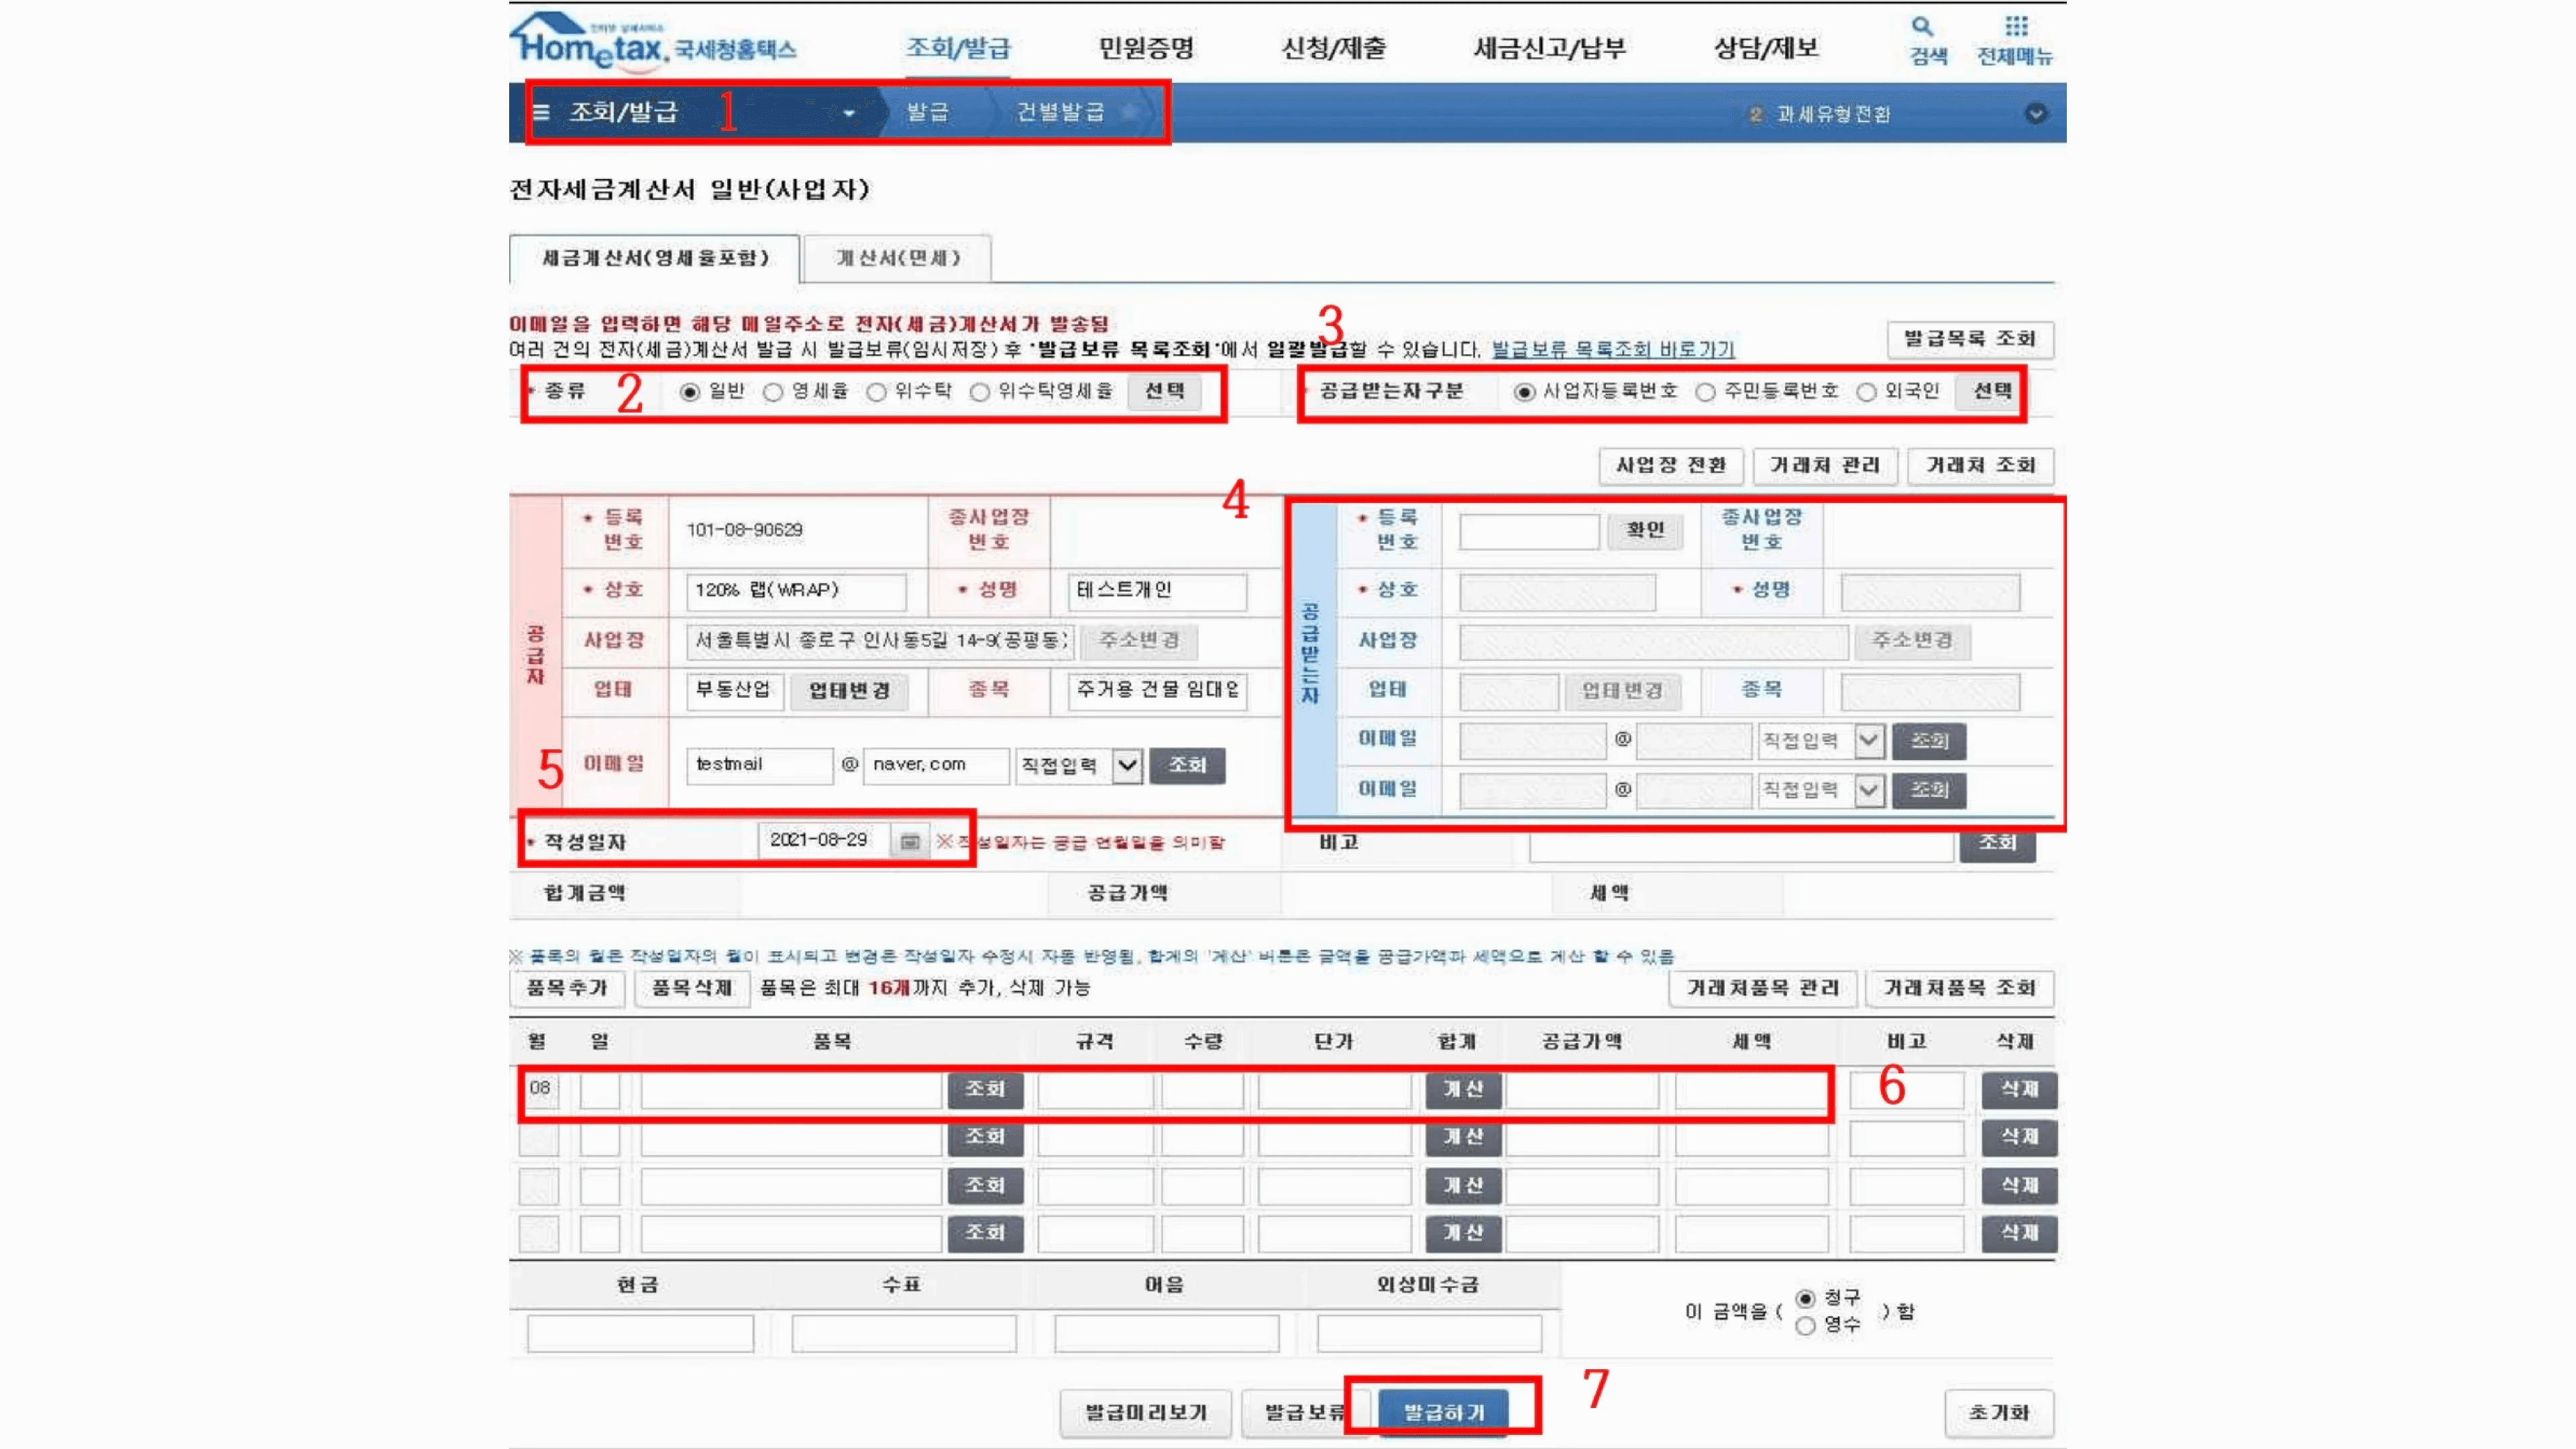The height and width of the screenshot is (1449, 2576).
Task: Click the 발급하기 button
Action: coord(1443,1413)
